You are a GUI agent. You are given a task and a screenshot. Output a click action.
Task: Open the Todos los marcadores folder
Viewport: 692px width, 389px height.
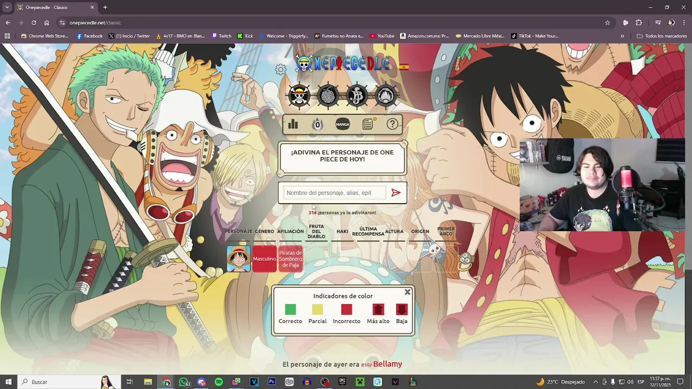pyautogui.click(x=662, y=36)
